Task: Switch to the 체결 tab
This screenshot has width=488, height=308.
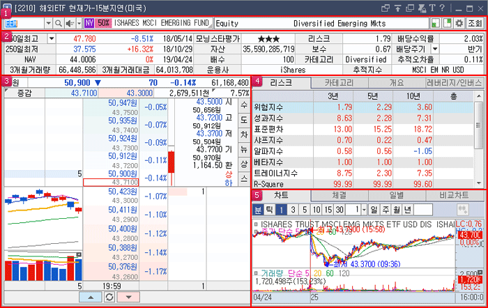Action: click(339, 195)
